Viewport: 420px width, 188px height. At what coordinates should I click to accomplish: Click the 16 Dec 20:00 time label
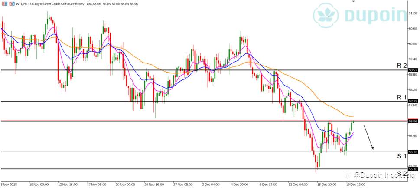click(x=326, y=185)
